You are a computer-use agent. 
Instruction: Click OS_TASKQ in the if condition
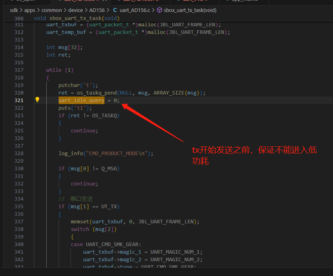tap(104, 116)
